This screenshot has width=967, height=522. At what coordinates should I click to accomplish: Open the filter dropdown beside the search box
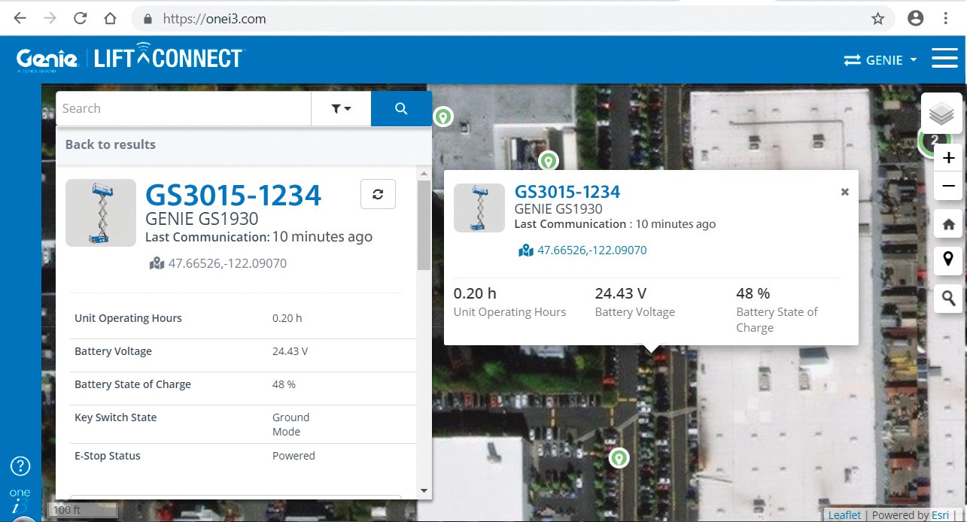click(340, 108)
